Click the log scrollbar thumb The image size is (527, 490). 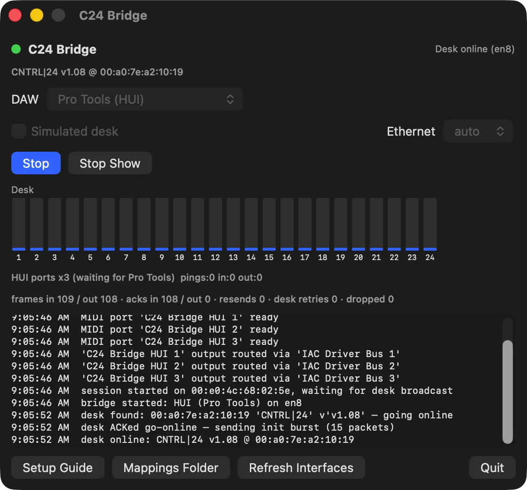pos(508,392)
